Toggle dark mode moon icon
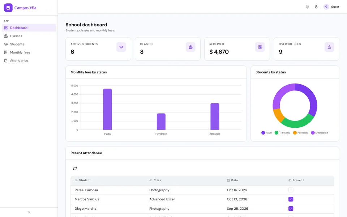Viewport: 347px width, 217px height. [x=317, y=7]
